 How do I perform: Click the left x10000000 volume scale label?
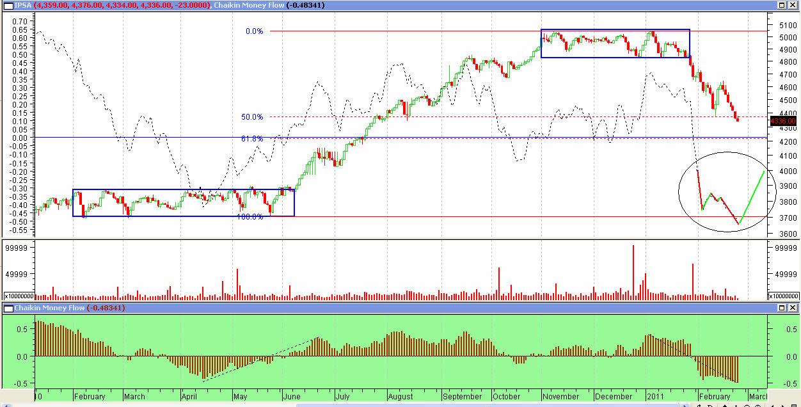coord(19,296)
